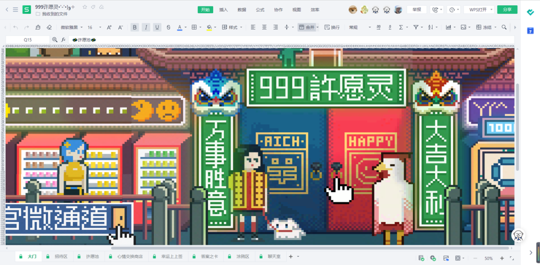Zoom in with the plus next to 50%
Image resolution: width=540 pixels, height=265 pixels.
point(502,258)
